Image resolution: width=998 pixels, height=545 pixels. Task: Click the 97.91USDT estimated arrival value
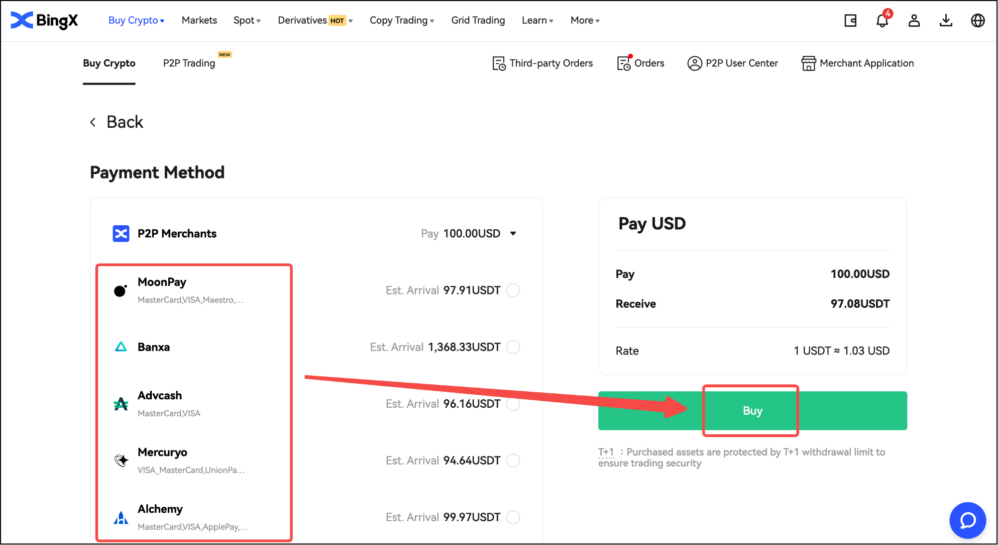pos(472,290)
